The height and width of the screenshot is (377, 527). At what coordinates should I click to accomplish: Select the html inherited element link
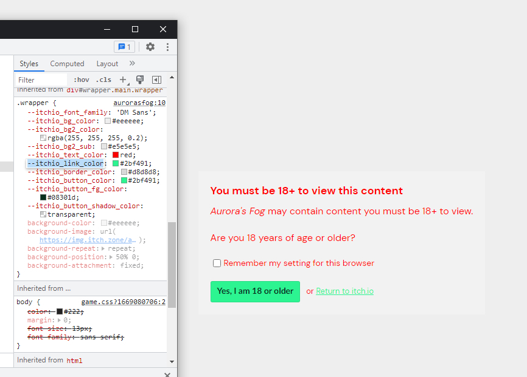tap(74, 361)
